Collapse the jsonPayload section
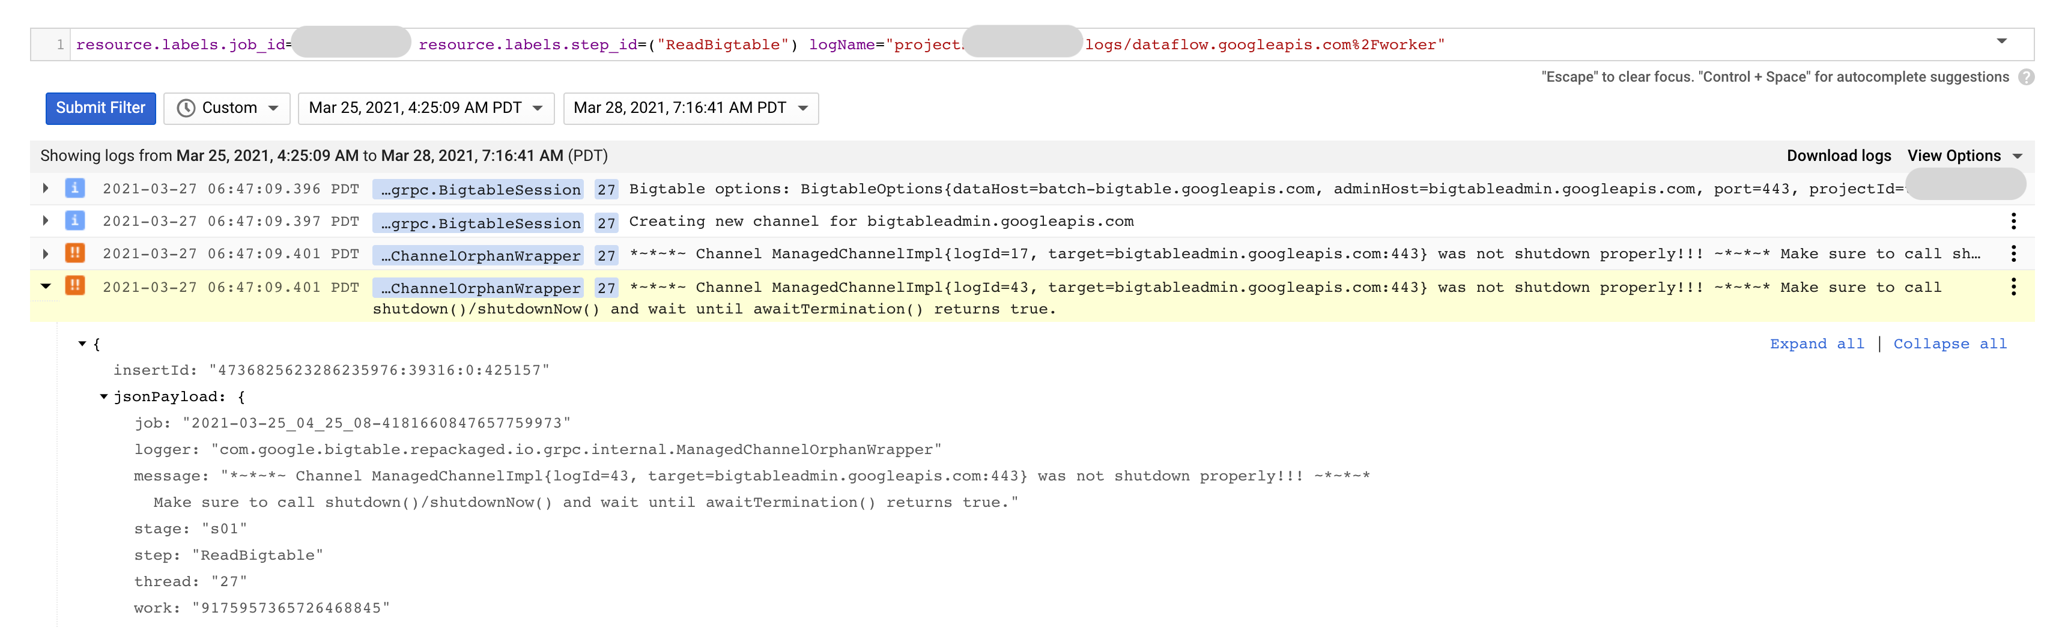This screenshot has height=627, width=2065. coord(103,397)
